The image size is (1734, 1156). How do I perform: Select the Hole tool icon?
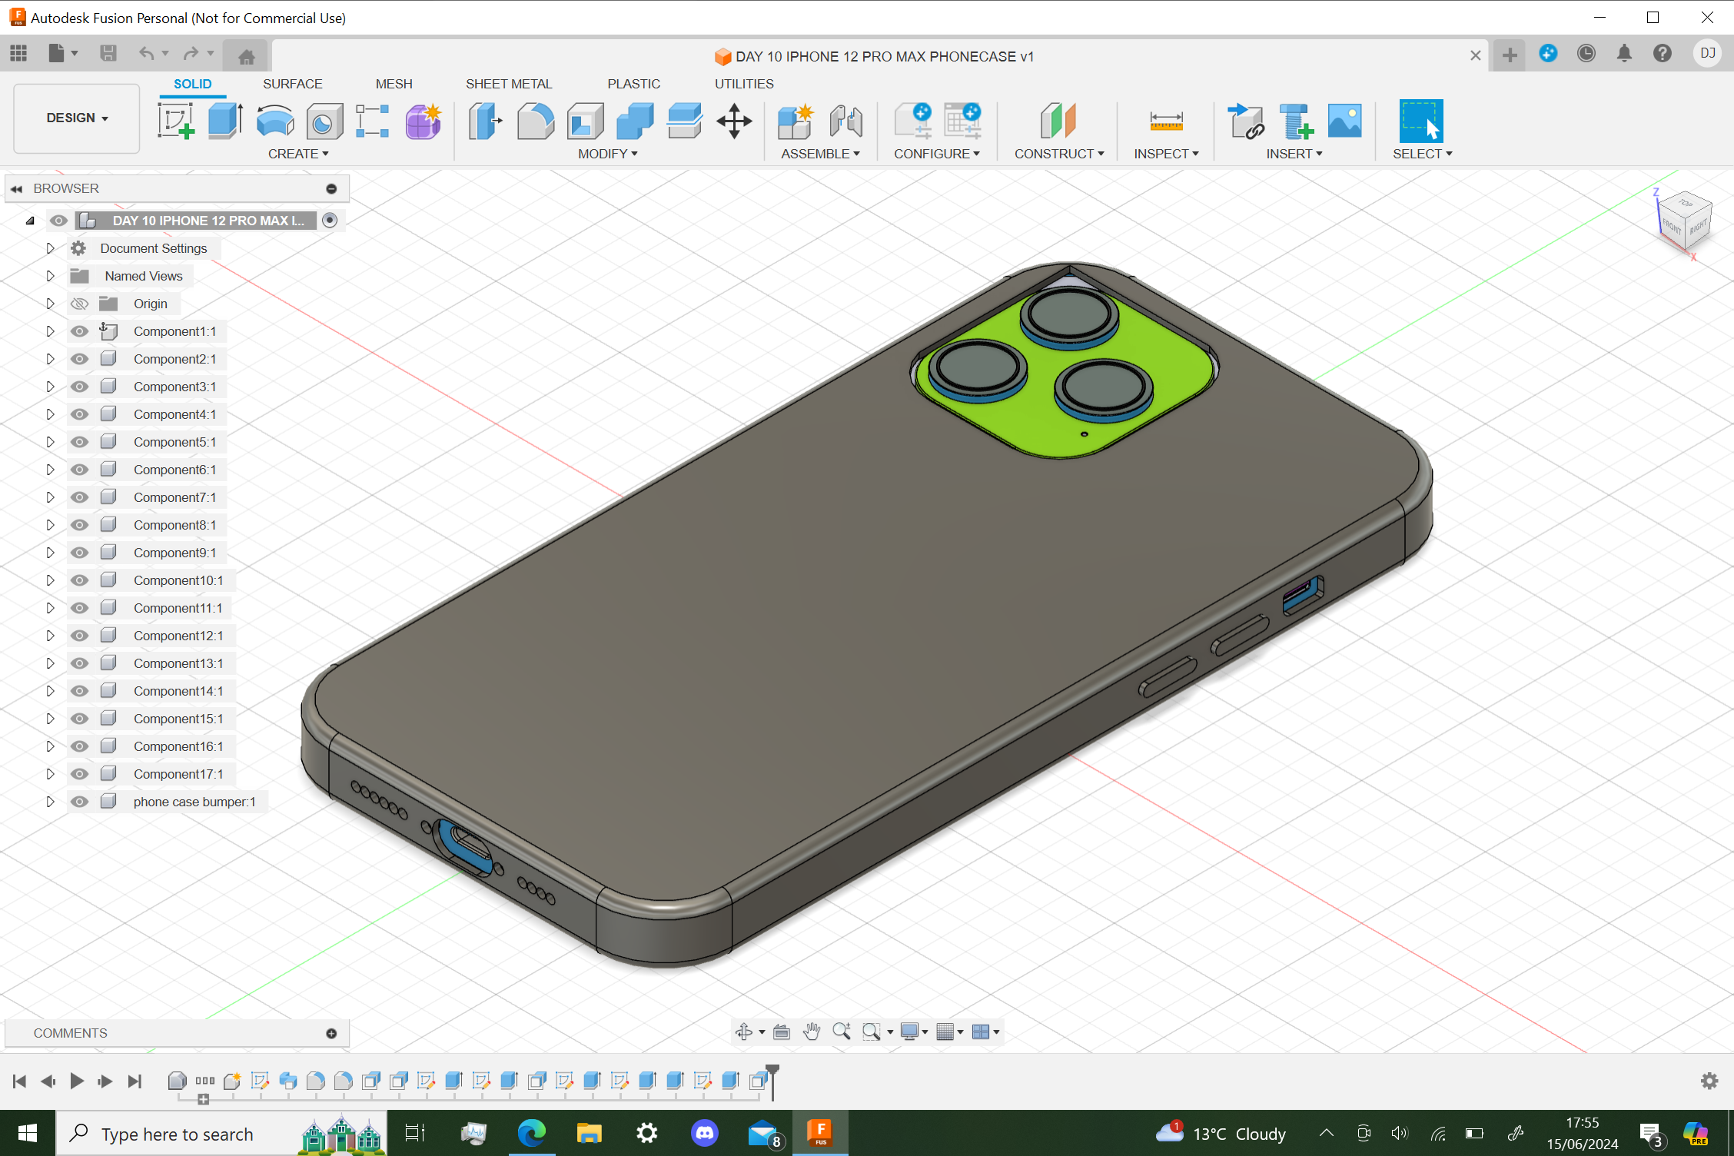point(324,121)
